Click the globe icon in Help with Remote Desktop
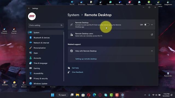 71,51
